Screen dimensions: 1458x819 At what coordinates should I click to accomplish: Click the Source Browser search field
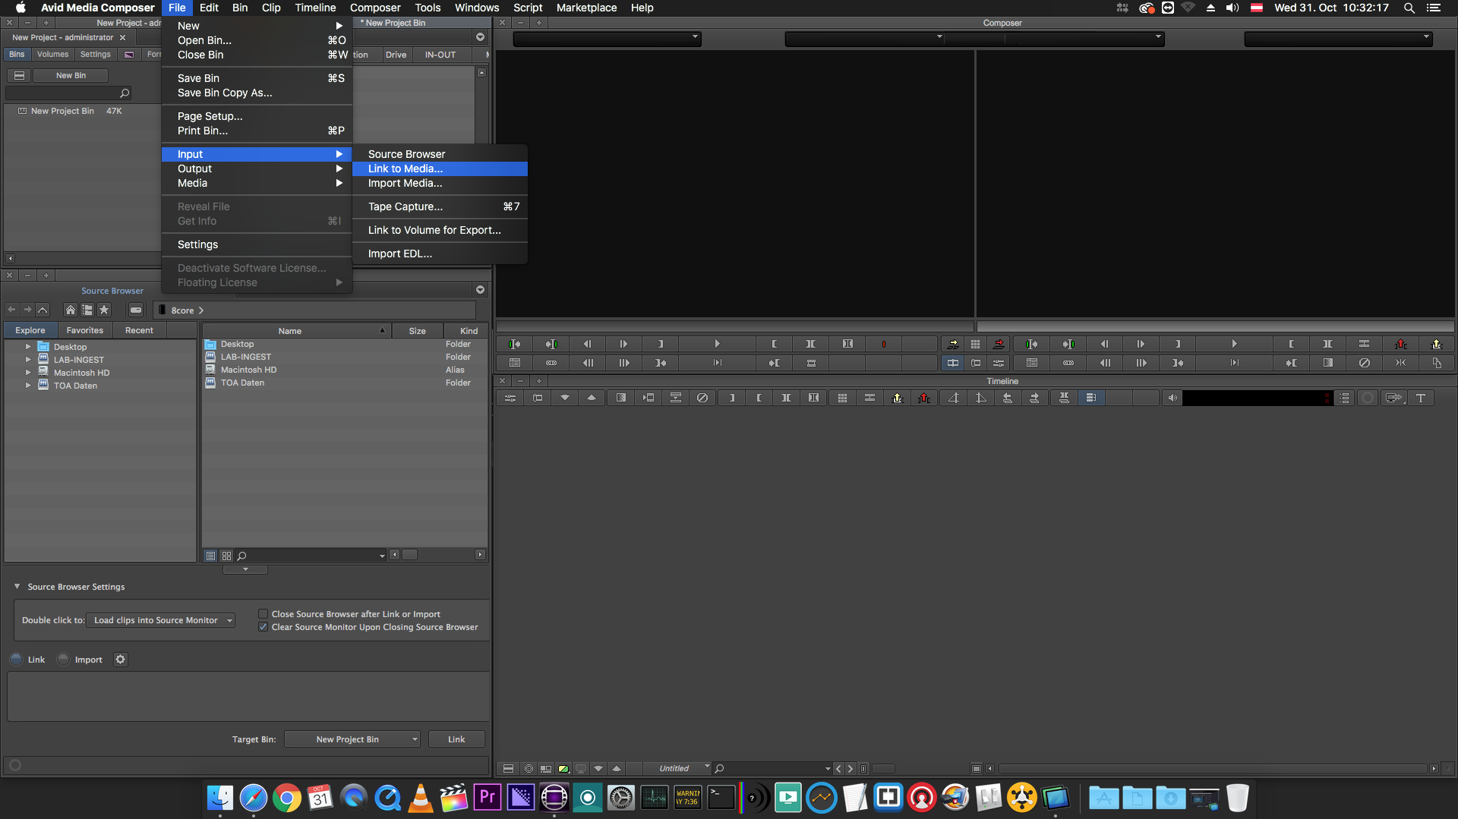[x=311, y=556]
